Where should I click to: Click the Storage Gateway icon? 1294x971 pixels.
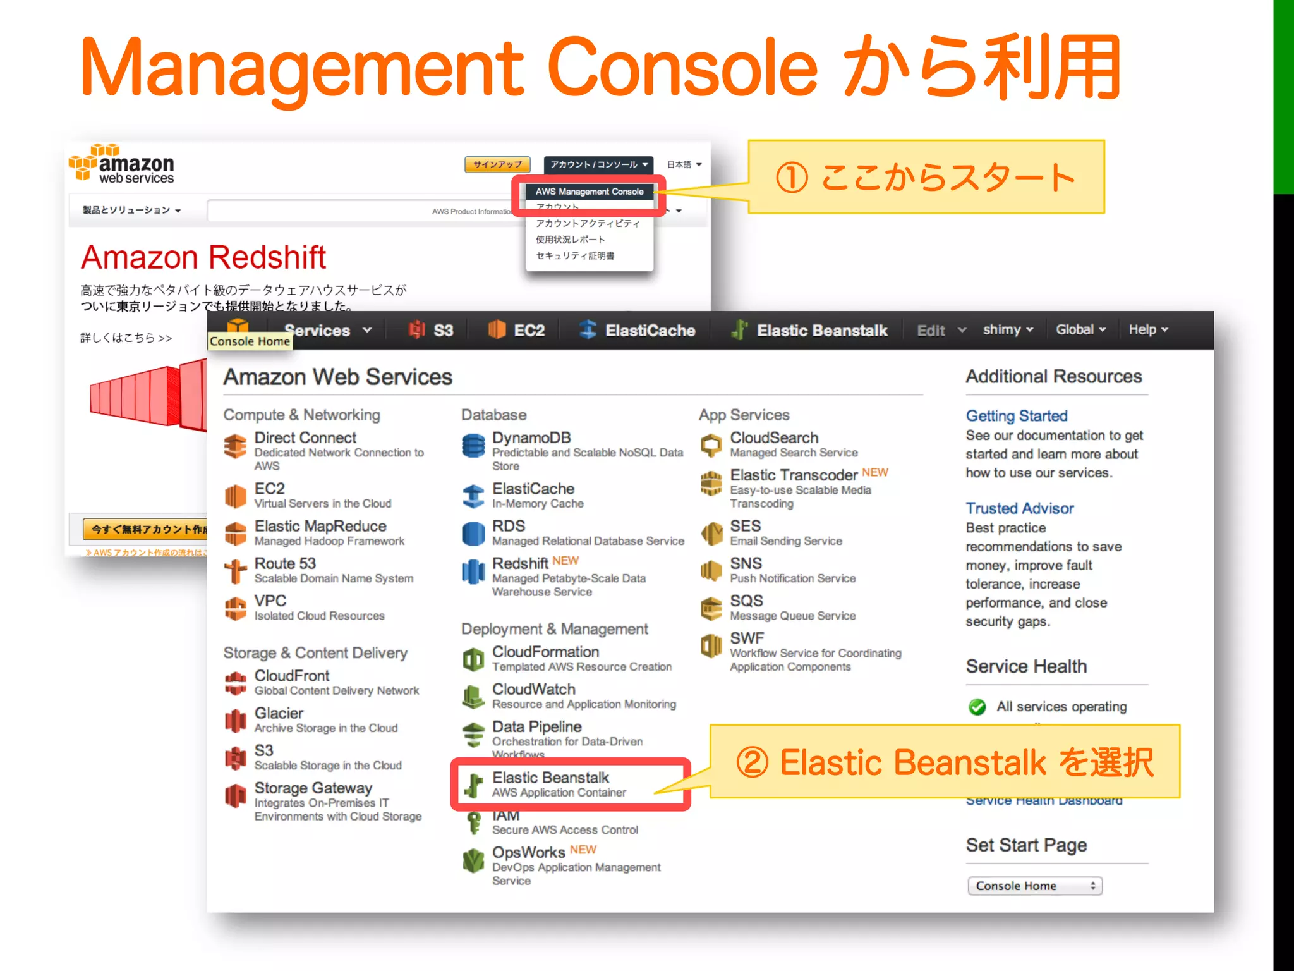pyautogui.click(x=236, y=795)
